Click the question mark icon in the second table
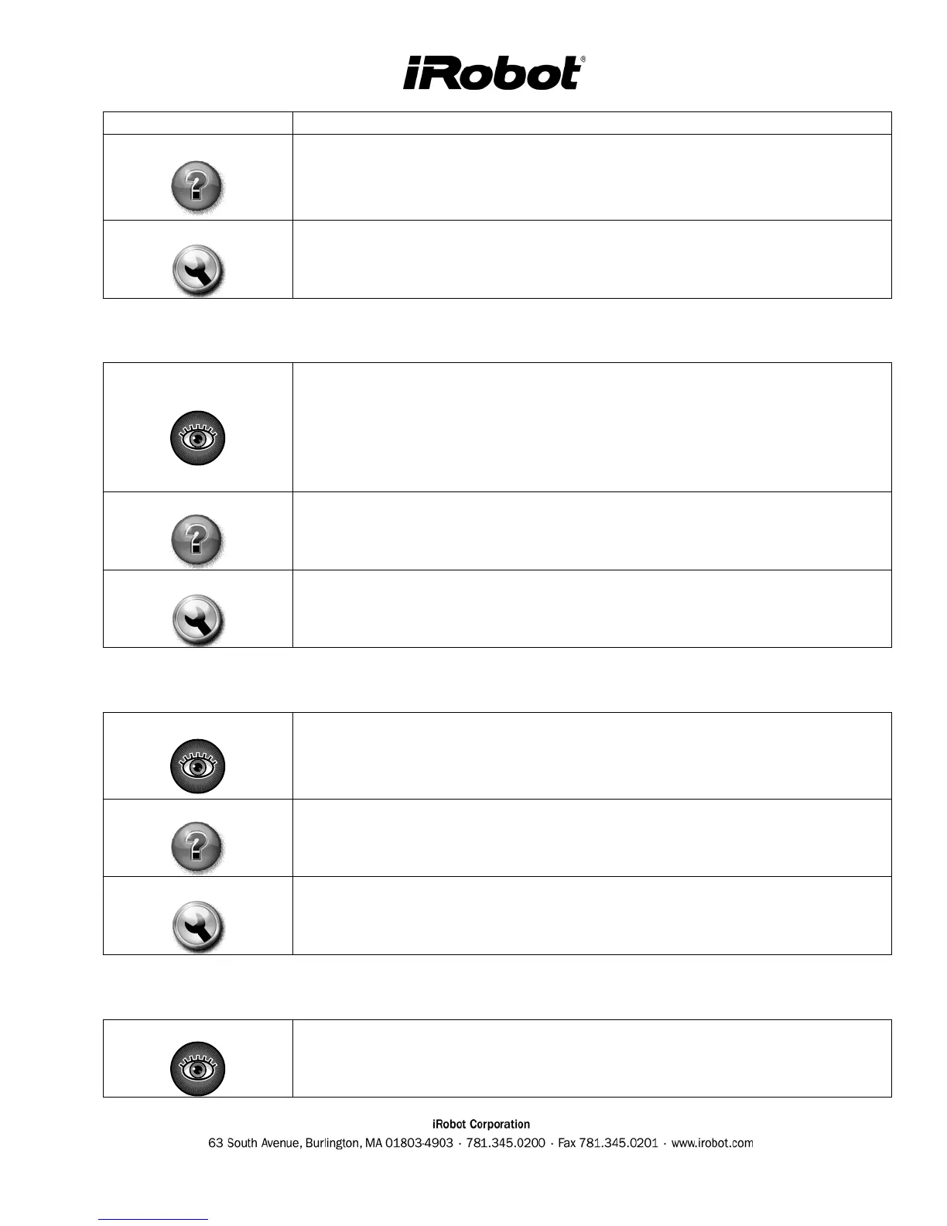 coord(197,539)
